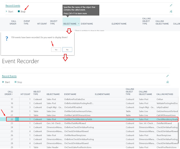180x149 pixels.
Task: Click the OnRun calling method cell
Action: point(160,99)
